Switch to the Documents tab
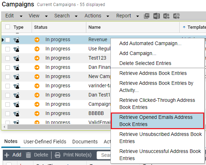This screenshot has height=165, width=206. click(x=85, y=142)
